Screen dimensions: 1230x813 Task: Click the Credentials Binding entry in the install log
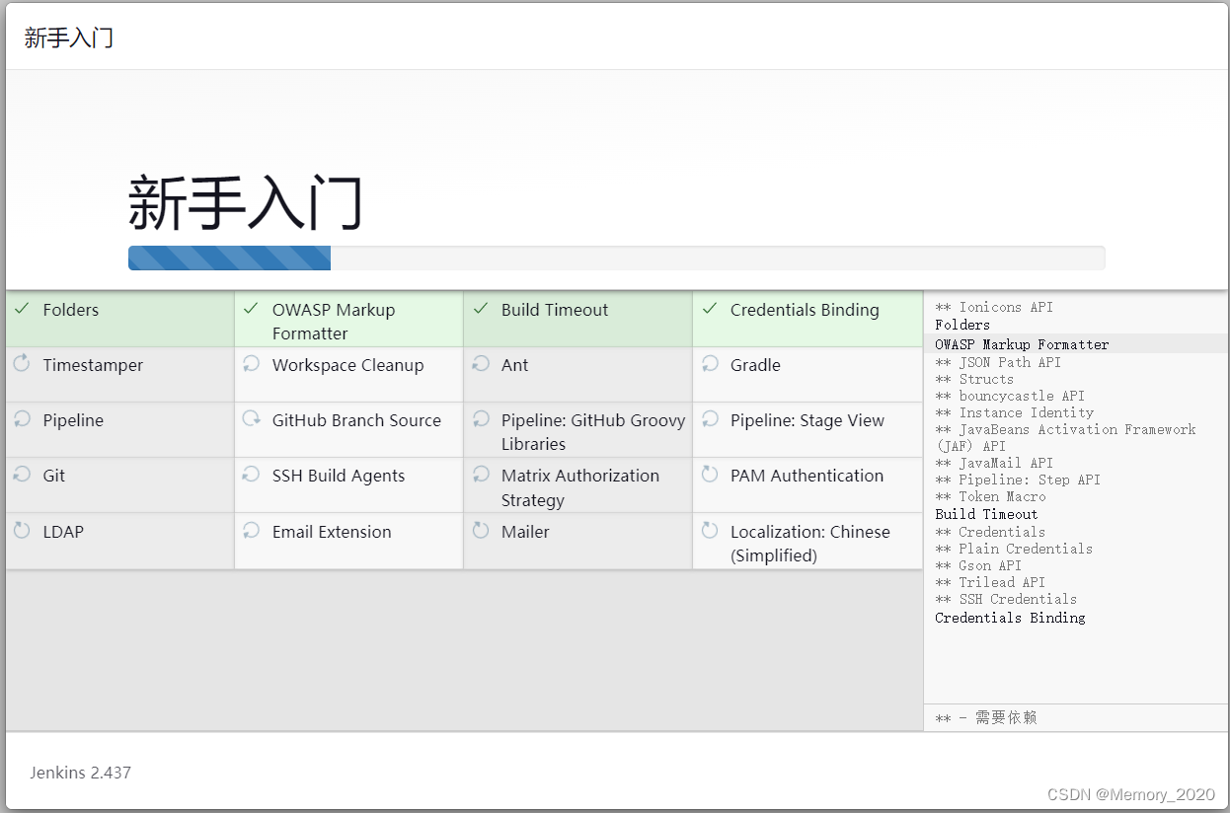click(x=1010, y=618)
